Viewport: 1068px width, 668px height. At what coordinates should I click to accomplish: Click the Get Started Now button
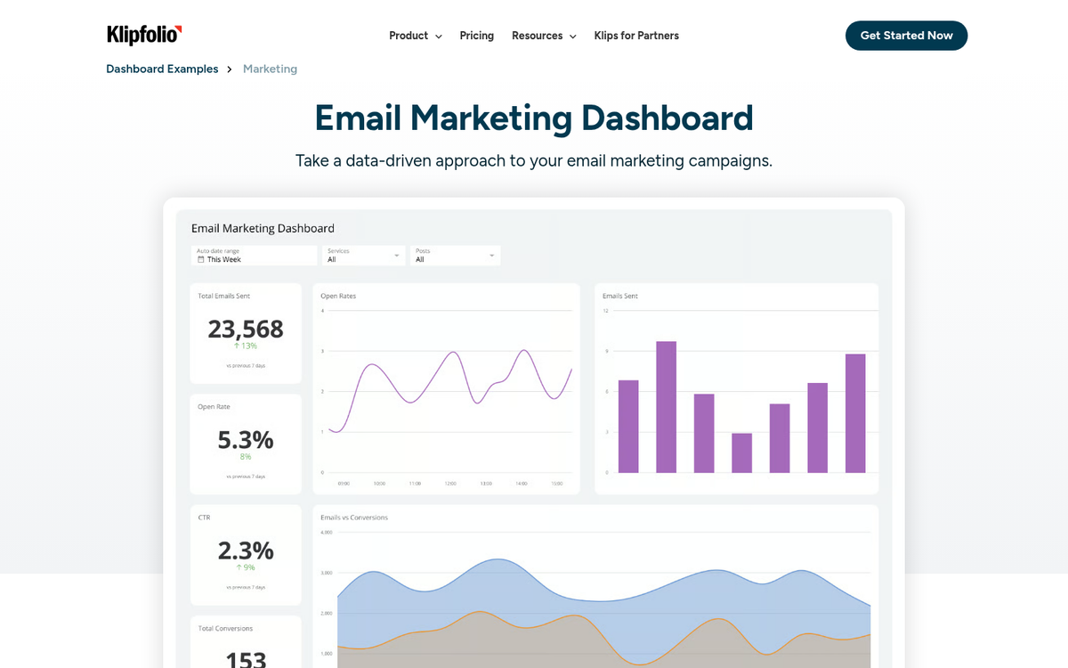point(906,36)
